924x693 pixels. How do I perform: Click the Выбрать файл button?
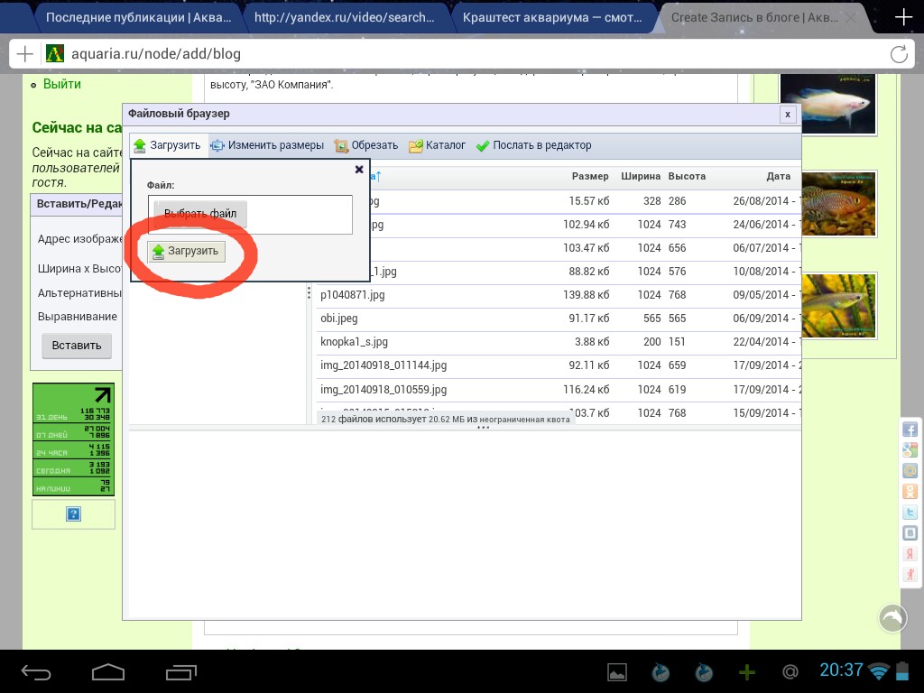(x=199, y=214)
